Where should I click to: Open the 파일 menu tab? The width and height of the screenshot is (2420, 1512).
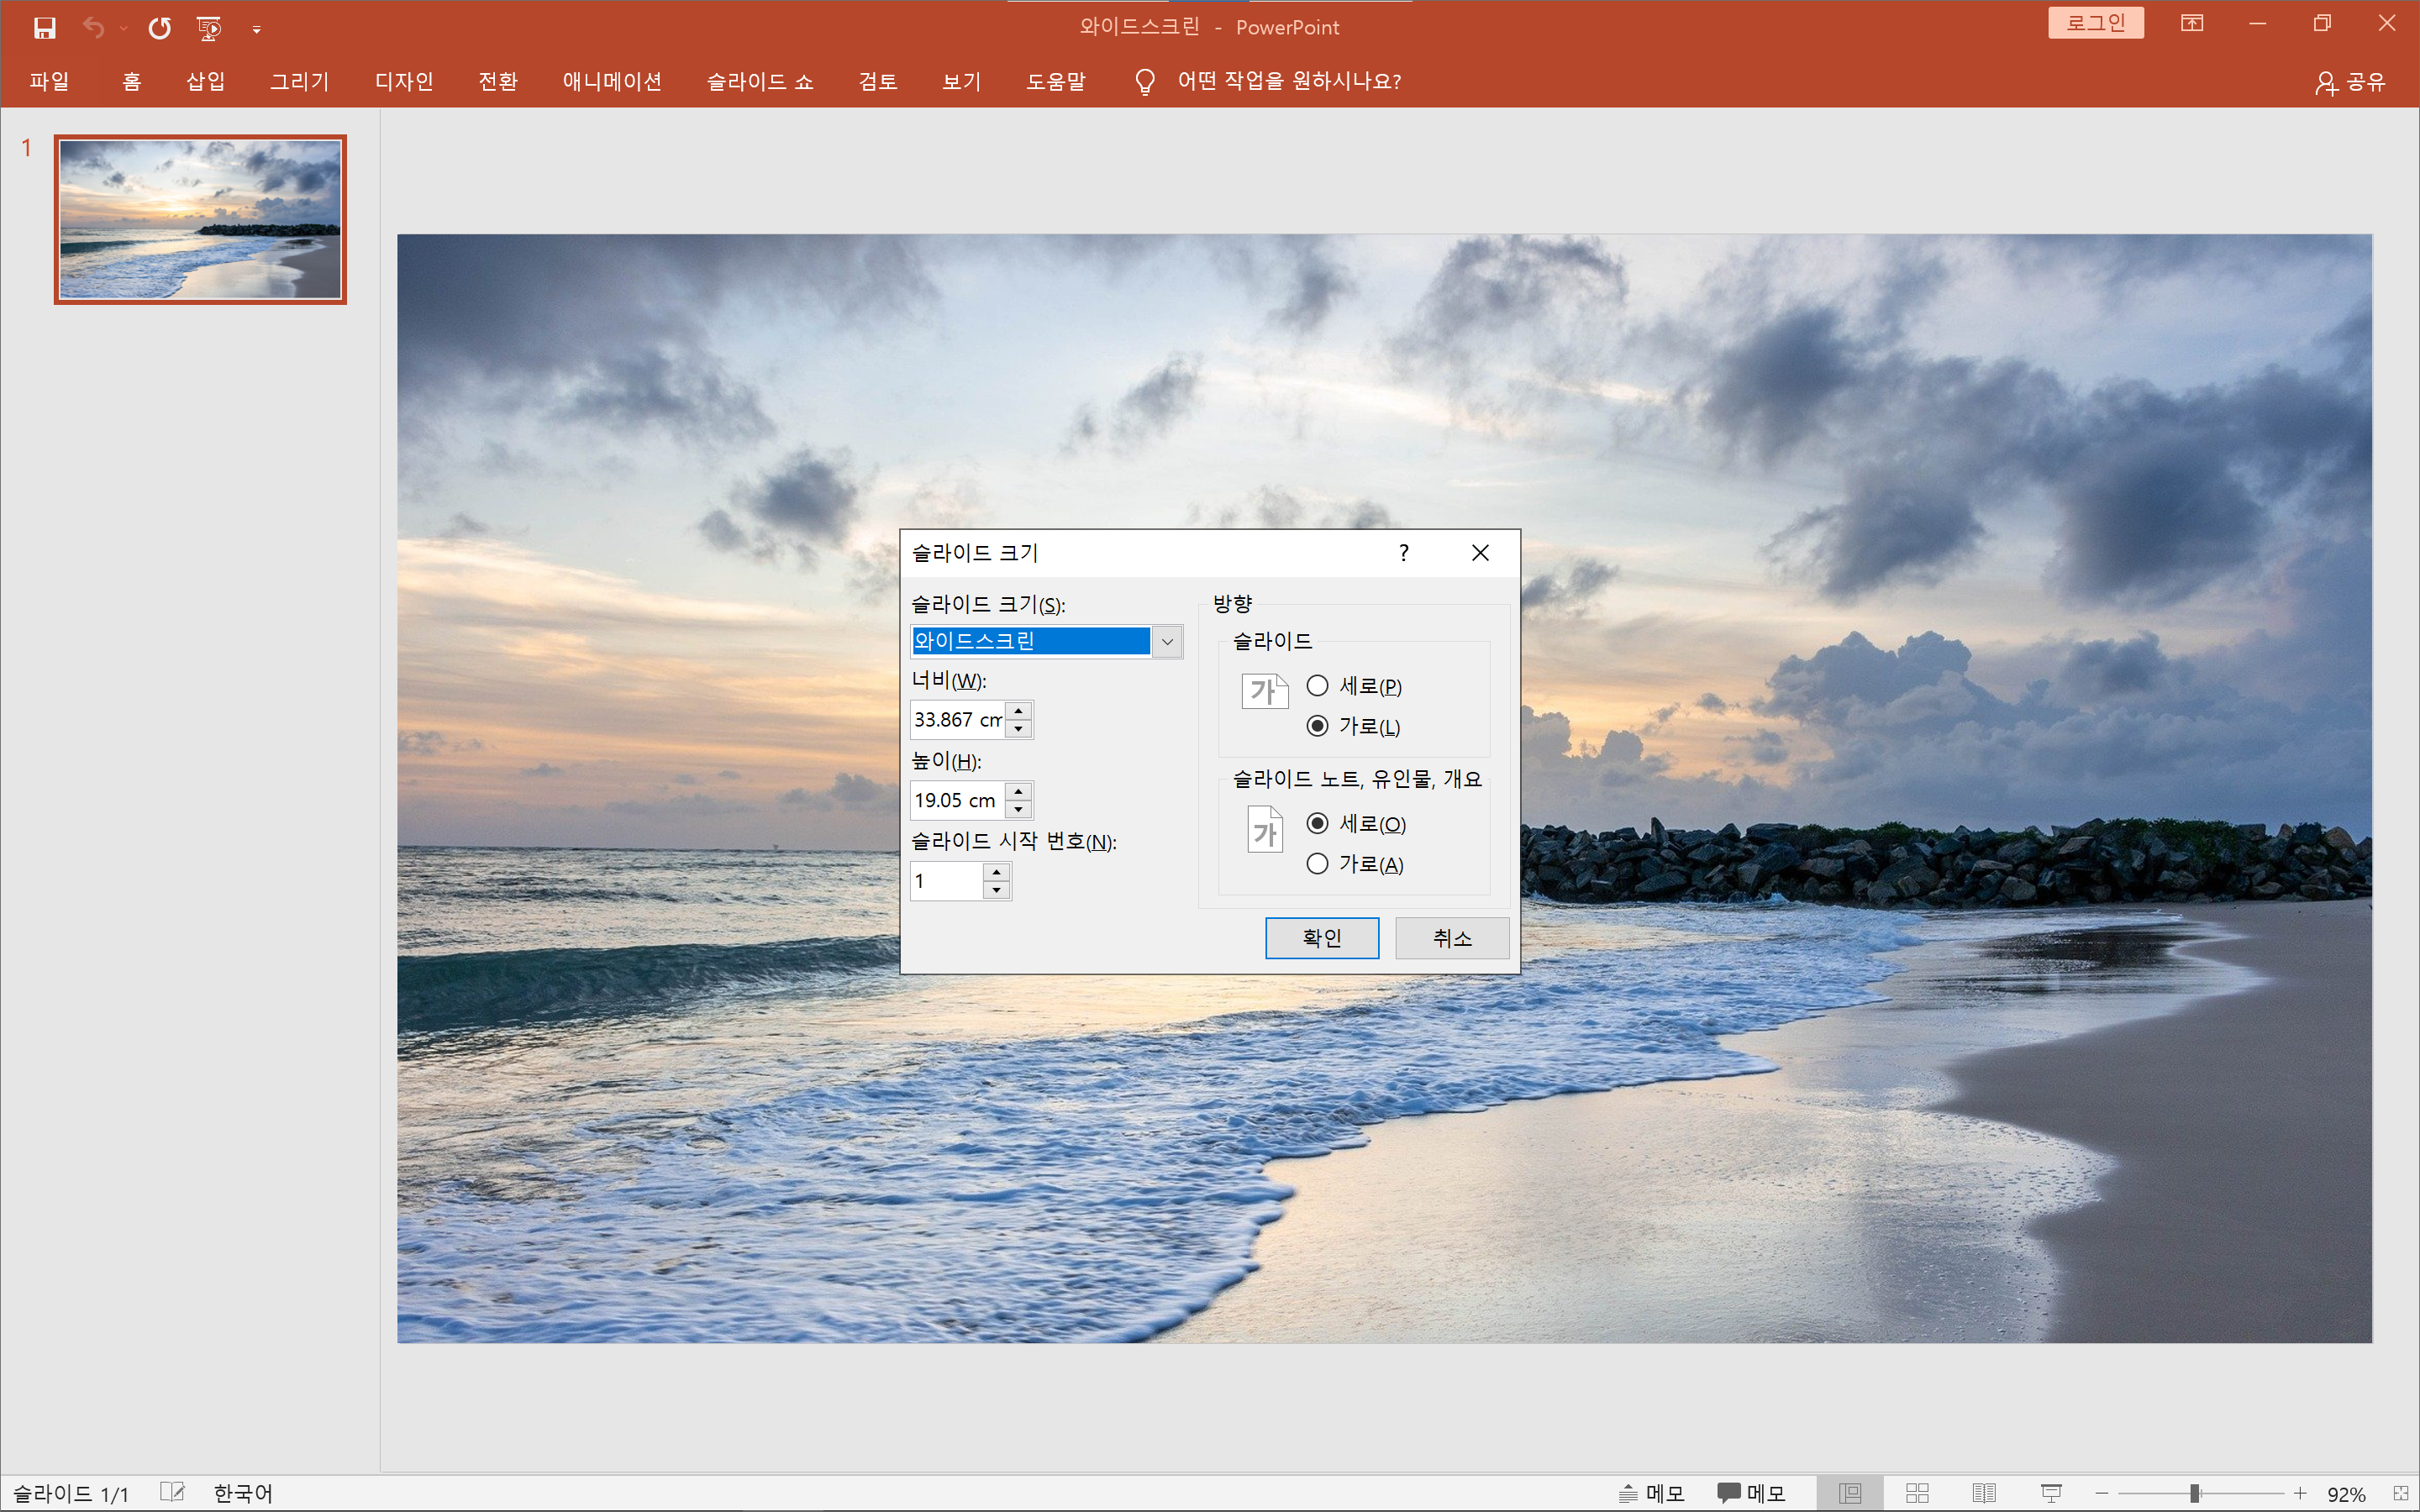click(x=49, y=81)
